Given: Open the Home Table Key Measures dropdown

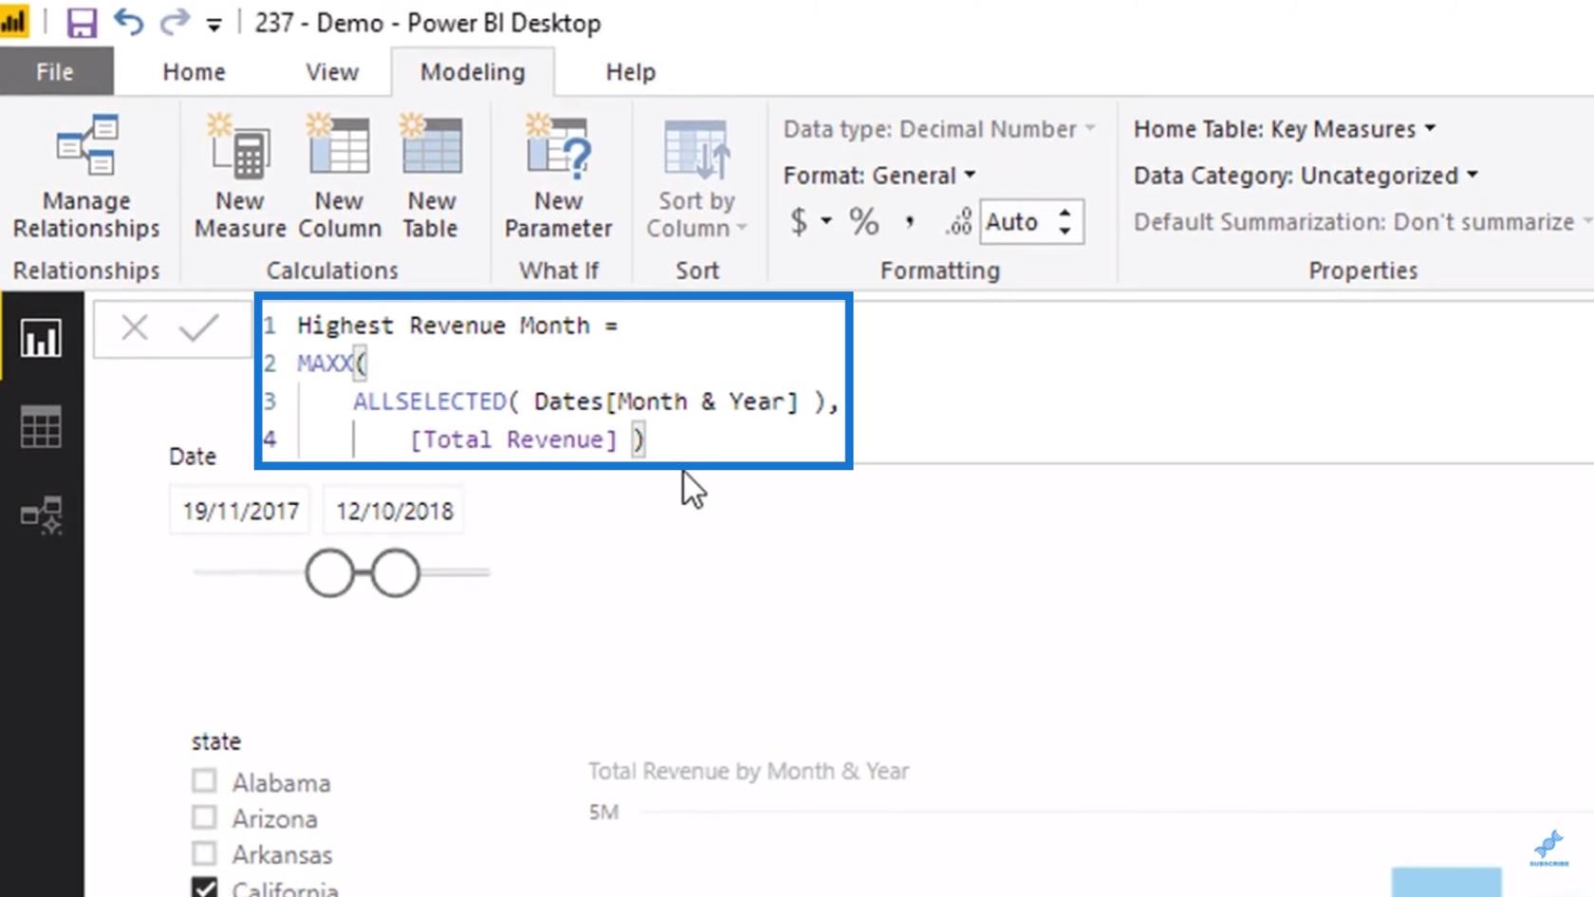Looking at the screenshot, I should (x=1285, y=129).
